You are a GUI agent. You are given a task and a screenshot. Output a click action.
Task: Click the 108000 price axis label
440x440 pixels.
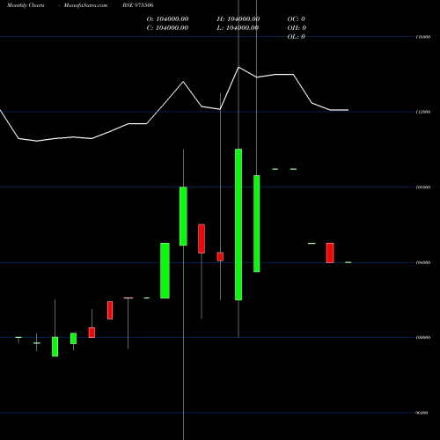423,187
